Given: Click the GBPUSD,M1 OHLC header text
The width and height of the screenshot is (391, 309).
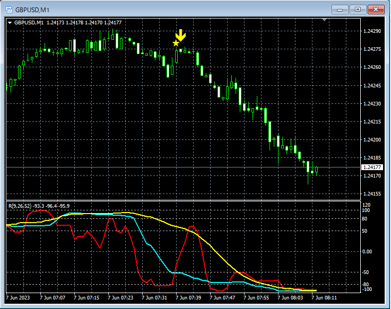Looking at the screenshot, I should (68, 23).
